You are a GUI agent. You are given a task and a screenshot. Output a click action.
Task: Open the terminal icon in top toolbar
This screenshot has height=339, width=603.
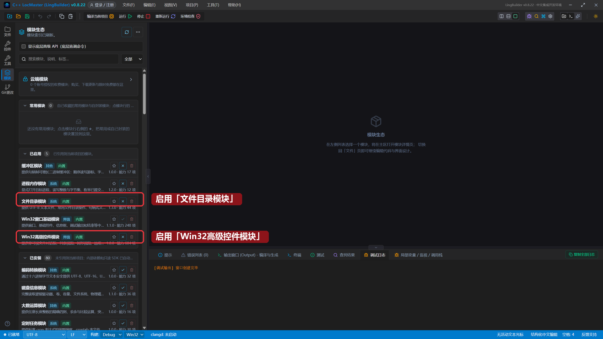[571, 16]
